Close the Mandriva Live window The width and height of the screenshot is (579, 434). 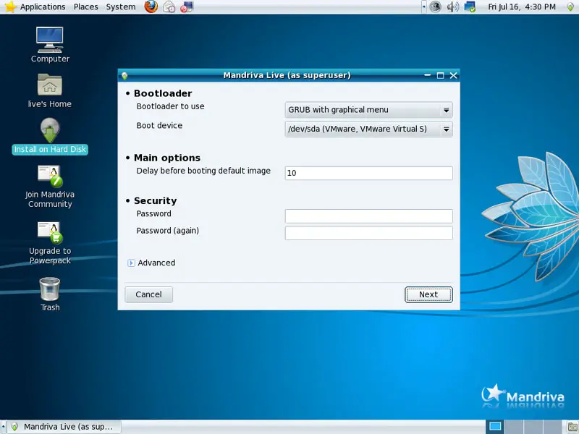pyautogui.click(x=454, y=75)
